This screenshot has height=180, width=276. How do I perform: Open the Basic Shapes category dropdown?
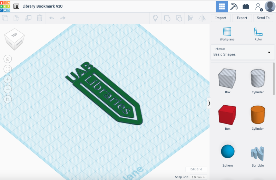tap(241, 52)
